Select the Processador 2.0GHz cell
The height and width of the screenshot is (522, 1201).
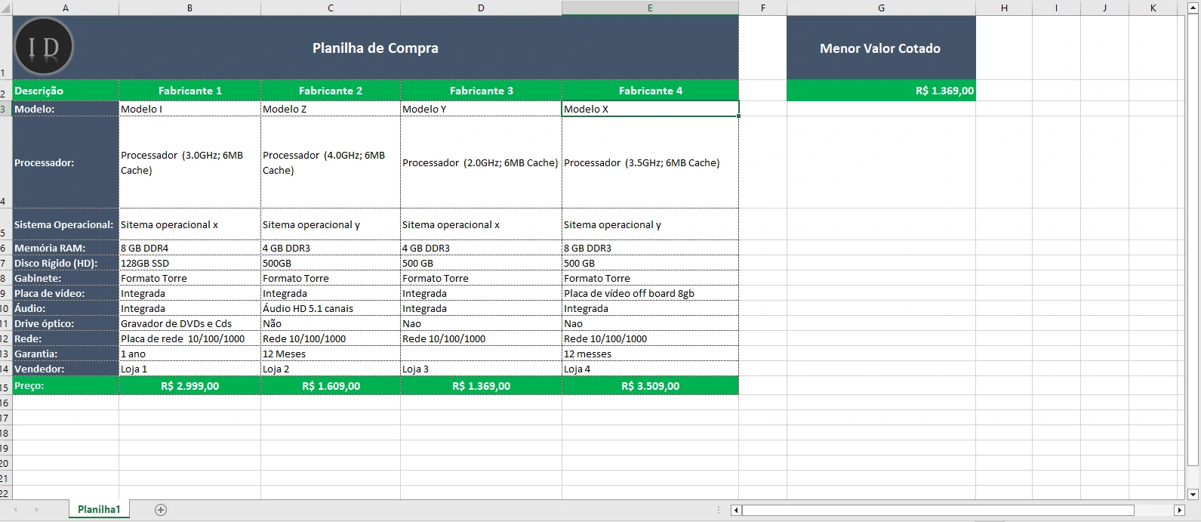[481, 162]
